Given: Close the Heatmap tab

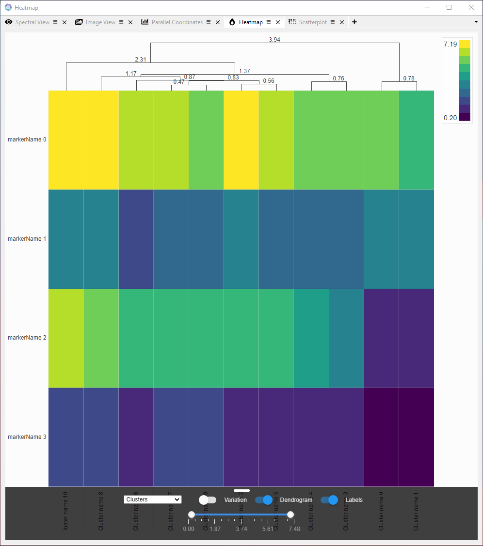Looking at the screenshot, I should tap(278, 22).
